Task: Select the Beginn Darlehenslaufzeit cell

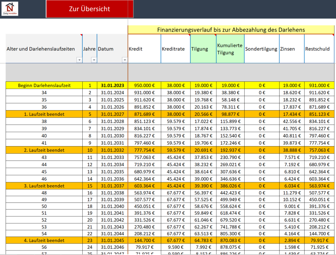Action: click(x=44, y=85)
